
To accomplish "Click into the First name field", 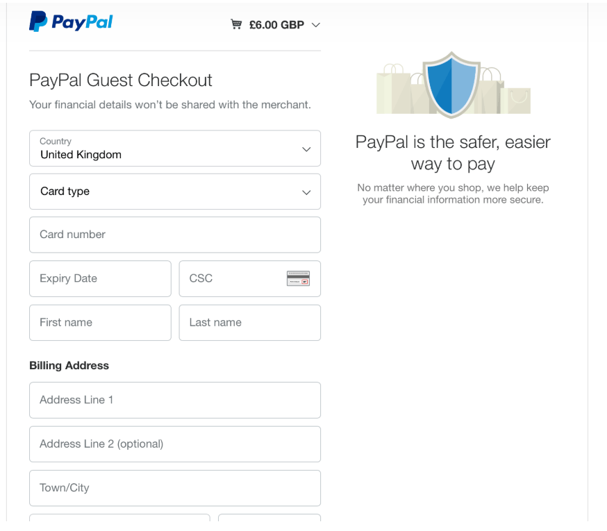I will (100, 323).
